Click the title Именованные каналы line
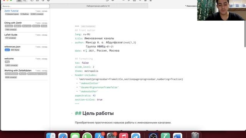This screenshot has width=246, height=138. point(95,38)
